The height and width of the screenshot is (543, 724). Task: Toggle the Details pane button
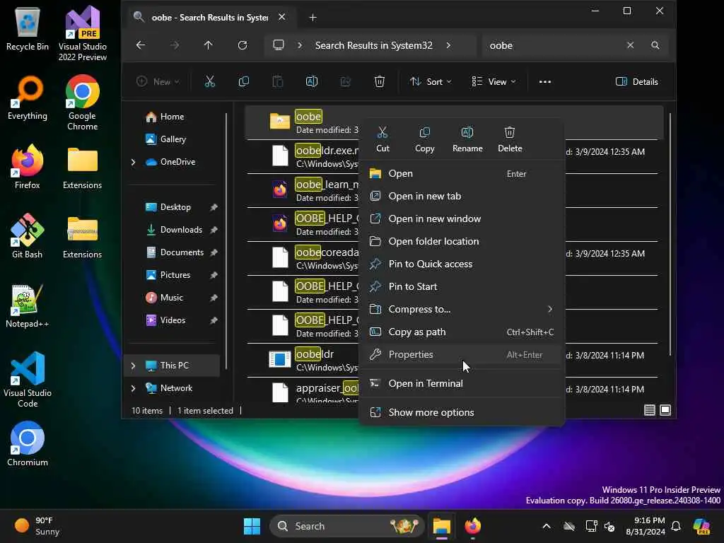coord(637,82)
